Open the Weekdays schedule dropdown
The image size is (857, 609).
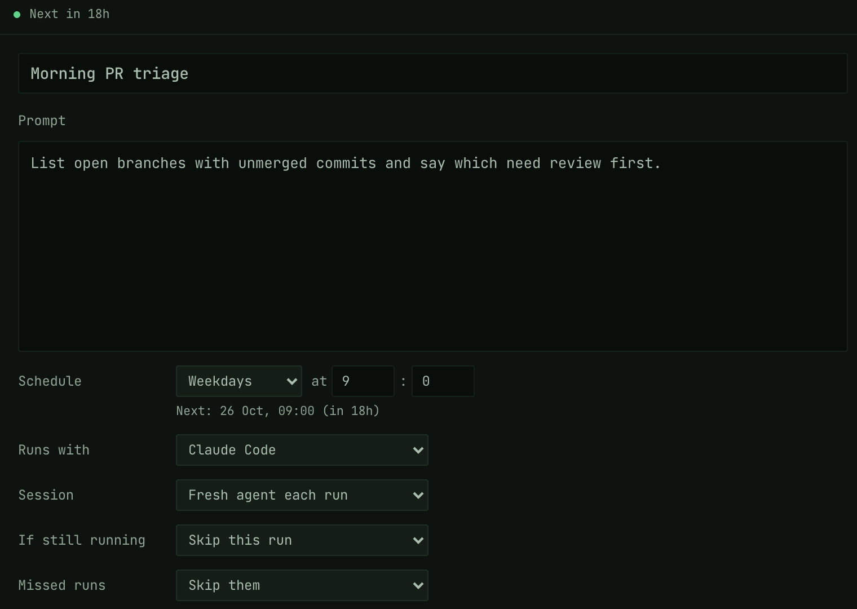click(239, 381)
